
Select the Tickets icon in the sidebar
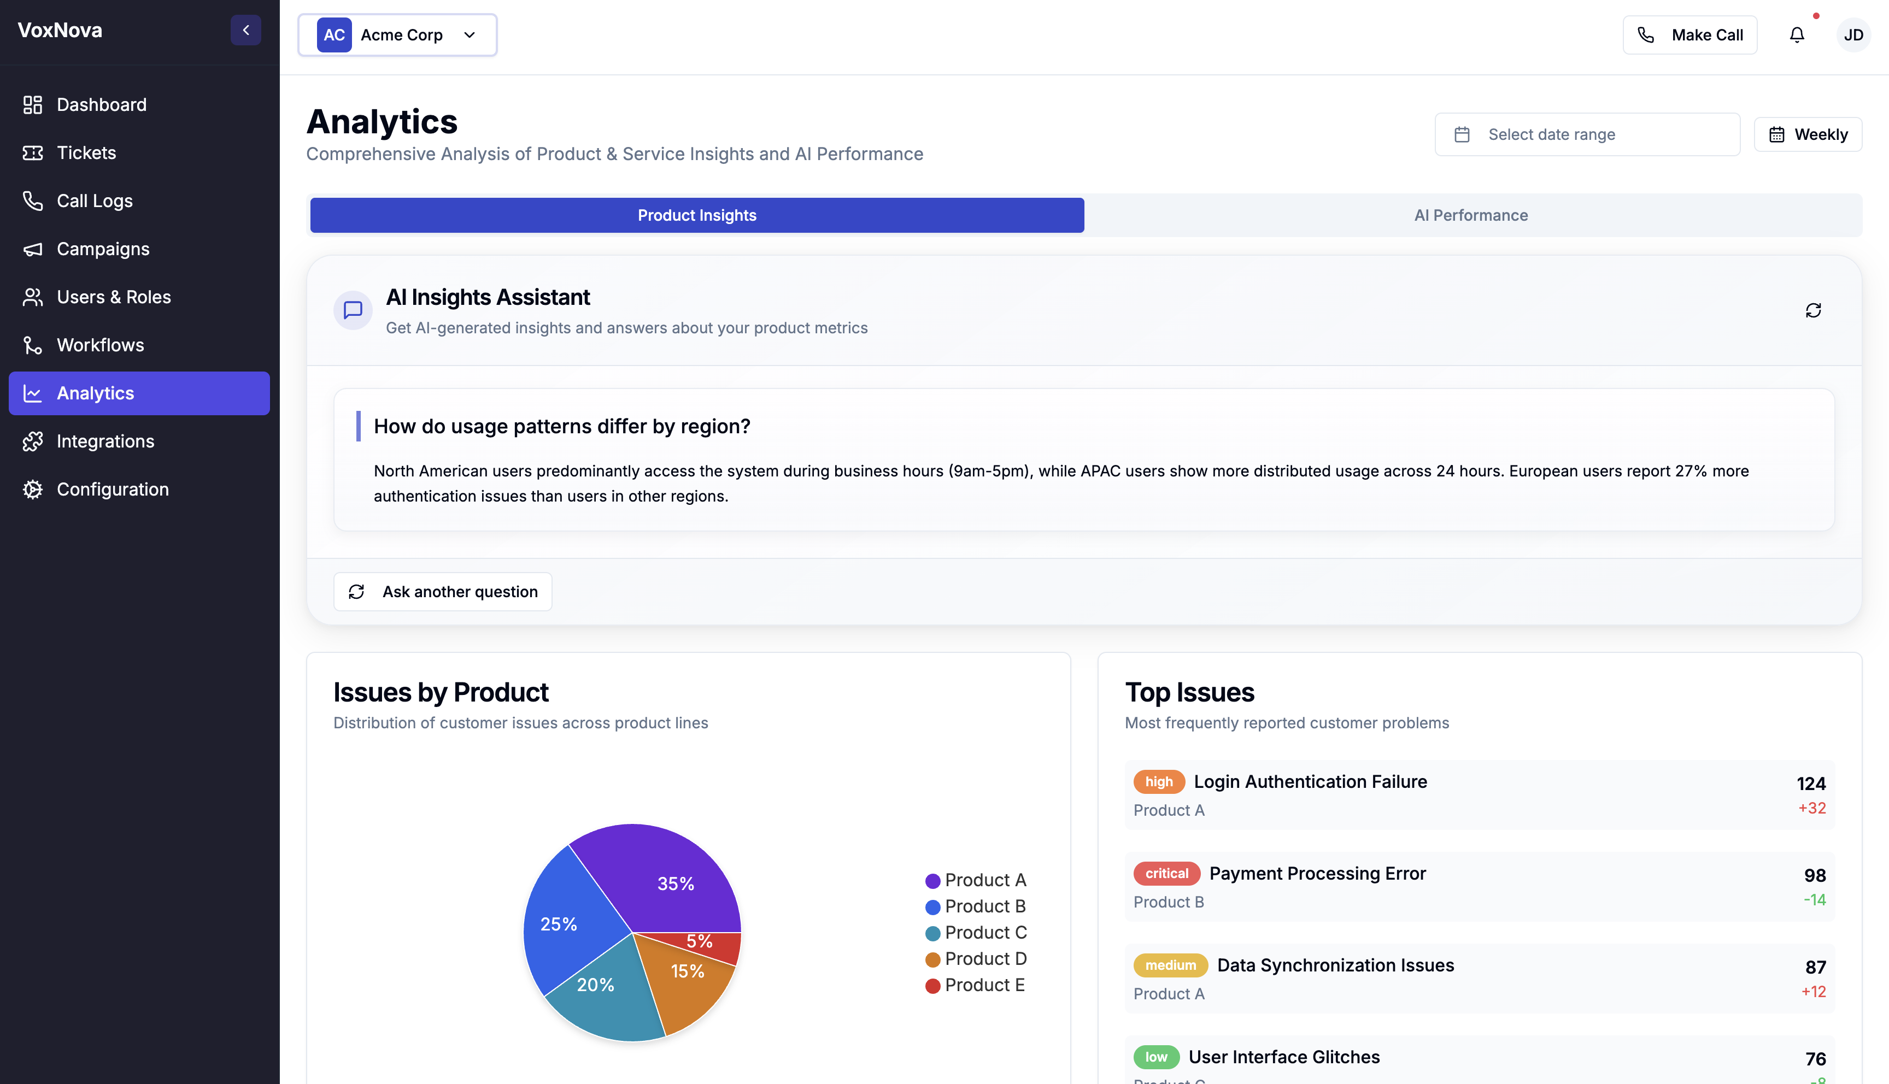tap(33, 152)
